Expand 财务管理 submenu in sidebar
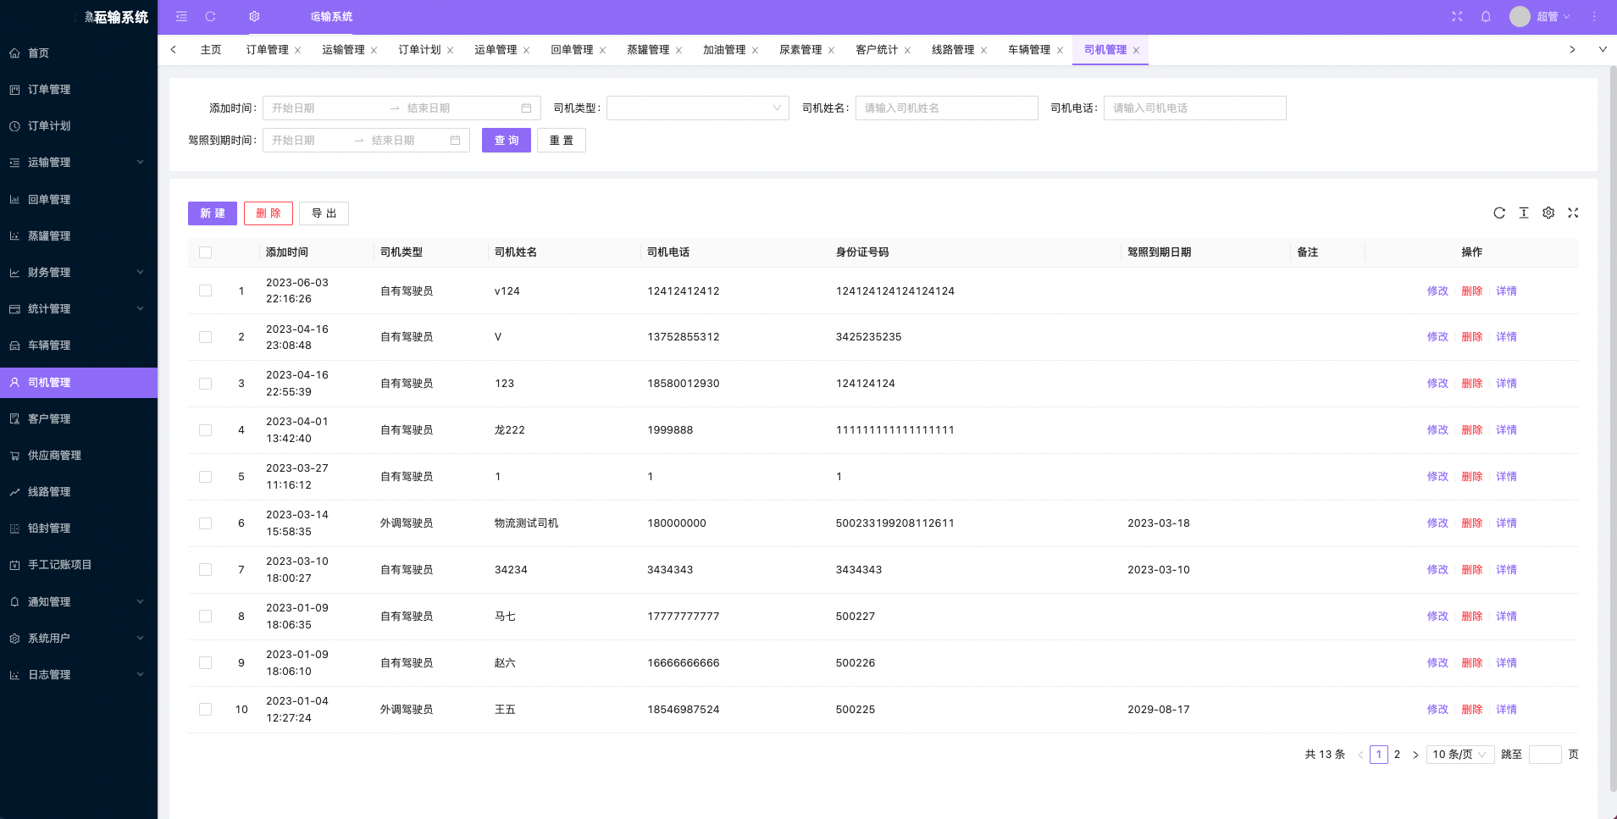This screenshot has height=819, width=1617. 79,272
